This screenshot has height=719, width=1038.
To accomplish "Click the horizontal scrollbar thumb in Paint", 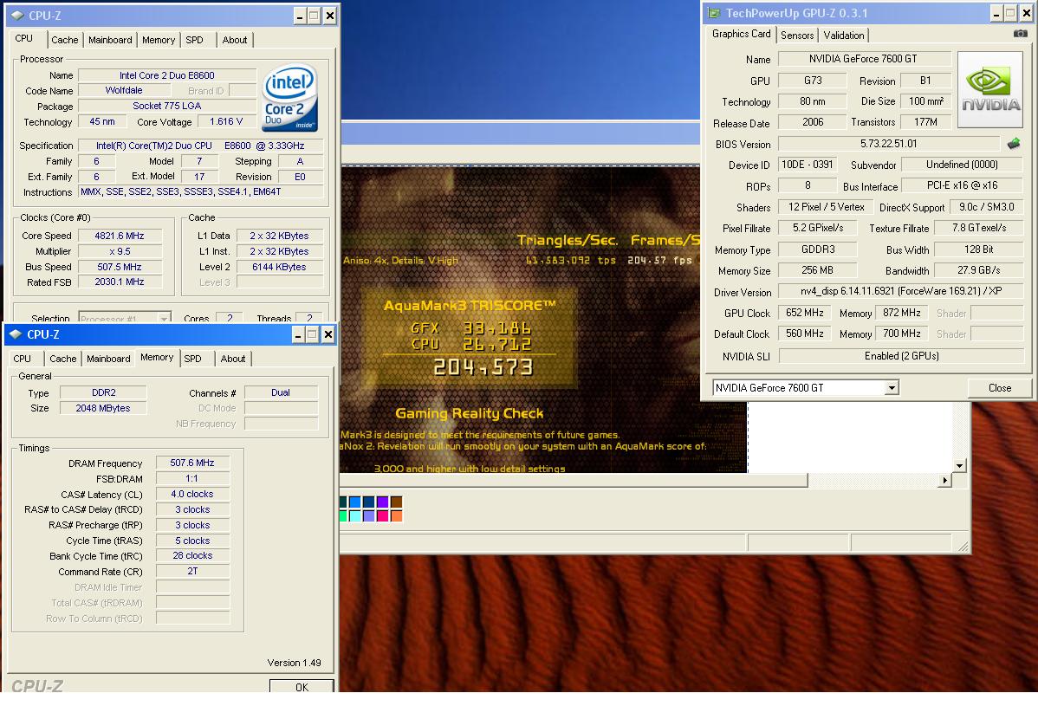I will pos(574,480).
